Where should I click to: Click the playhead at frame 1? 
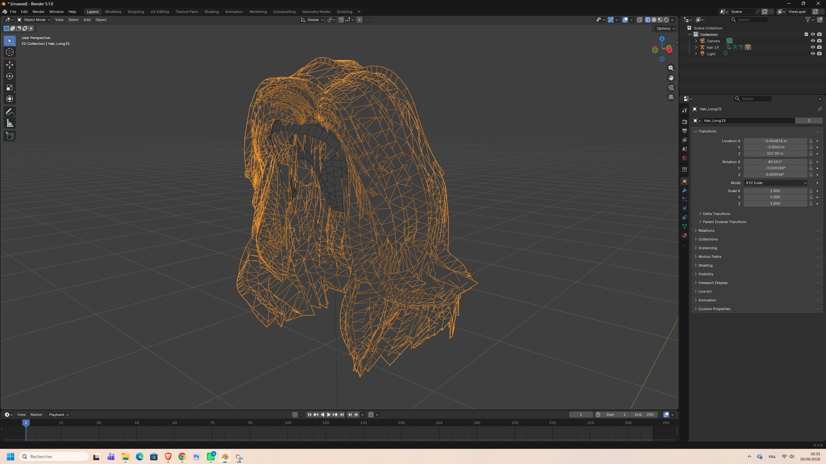[x=26, y=423]
